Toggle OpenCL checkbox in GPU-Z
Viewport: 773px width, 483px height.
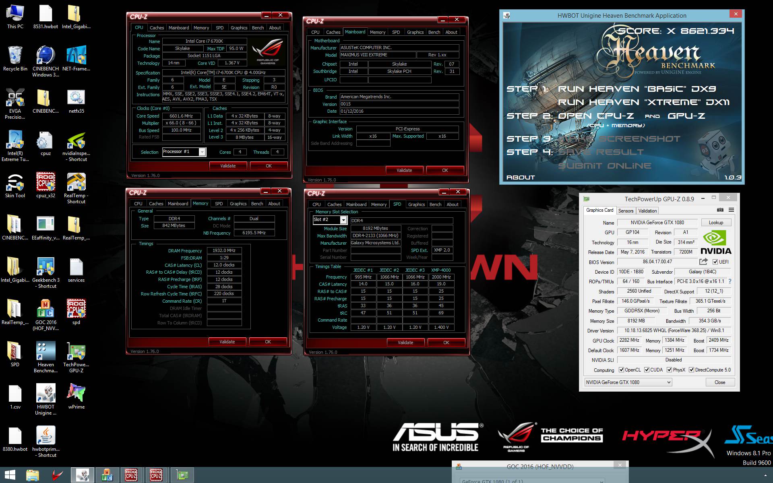coord(621,370)
